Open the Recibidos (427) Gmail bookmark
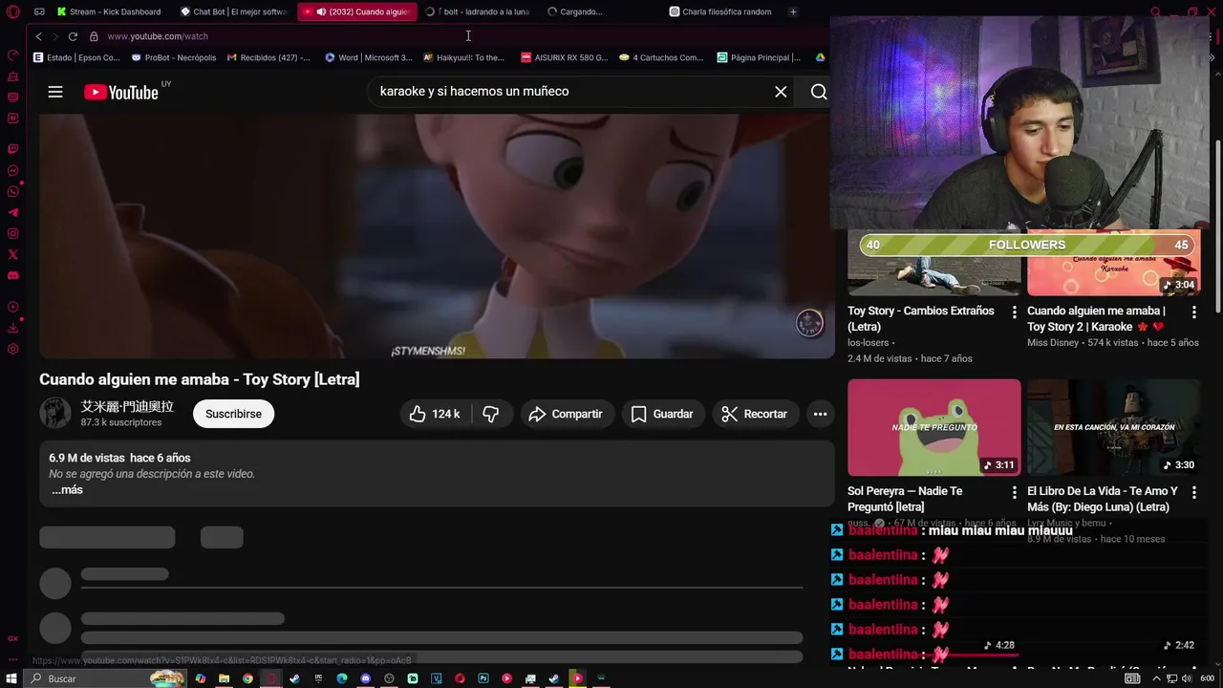This screenshot has height=688, width=1223. 268,57
